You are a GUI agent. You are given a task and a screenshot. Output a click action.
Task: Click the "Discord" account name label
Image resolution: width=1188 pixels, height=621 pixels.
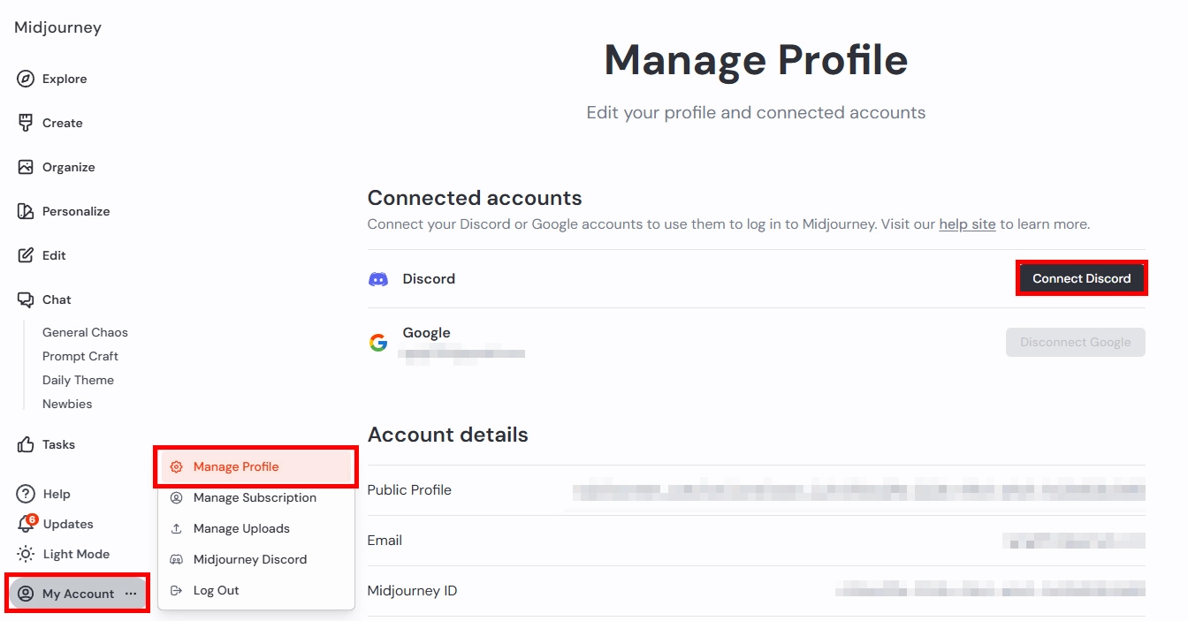click(x=429, y=279)
